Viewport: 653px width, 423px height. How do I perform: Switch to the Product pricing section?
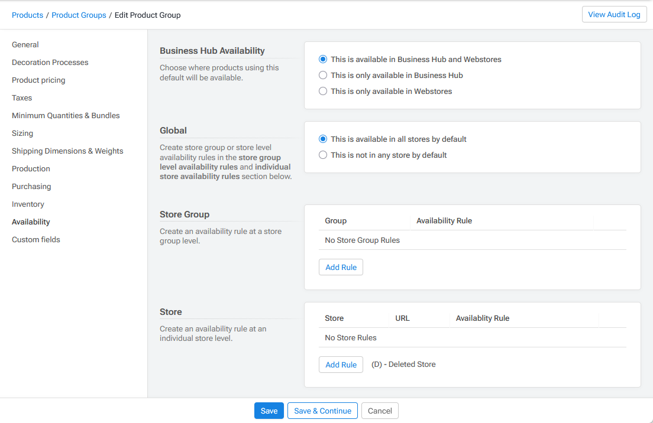(x=38, y=80)
